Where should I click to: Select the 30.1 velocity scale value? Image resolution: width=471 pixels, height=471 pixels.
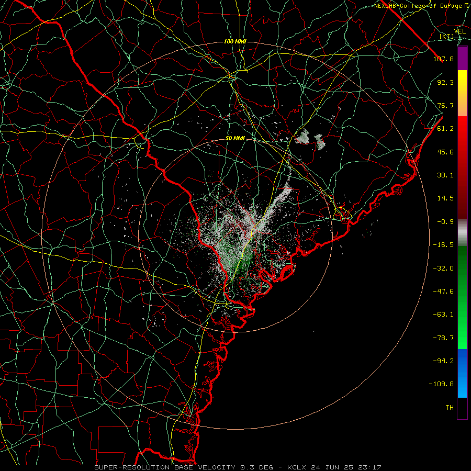point(445,175)
